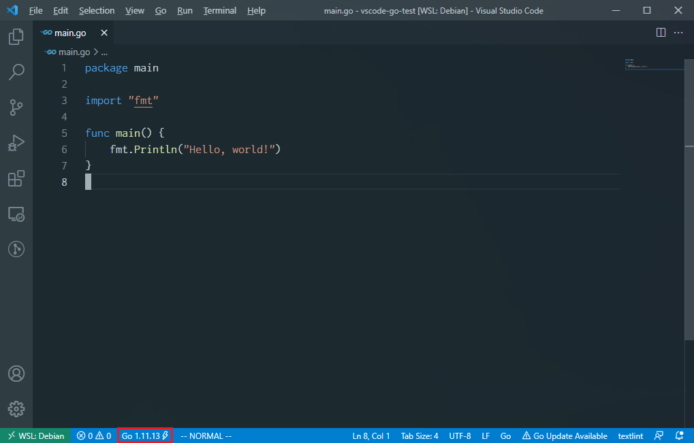The image size is (694, 443).
Task: Open the Search view
Action: coord(16,72)
